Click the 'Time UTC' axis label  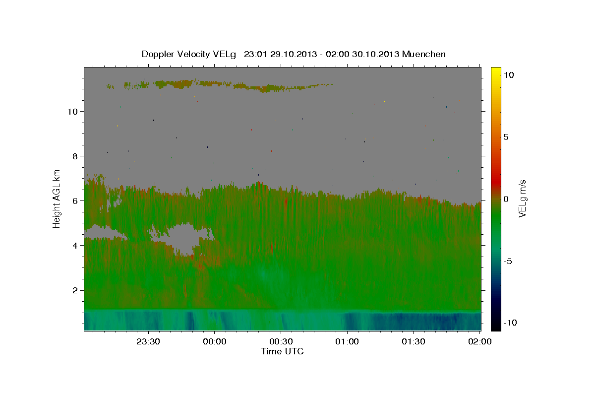pos(282,351)
